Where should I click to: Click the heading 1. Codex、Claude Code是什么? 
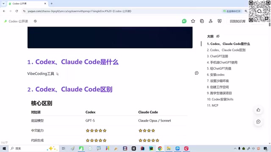coord(73,62)
